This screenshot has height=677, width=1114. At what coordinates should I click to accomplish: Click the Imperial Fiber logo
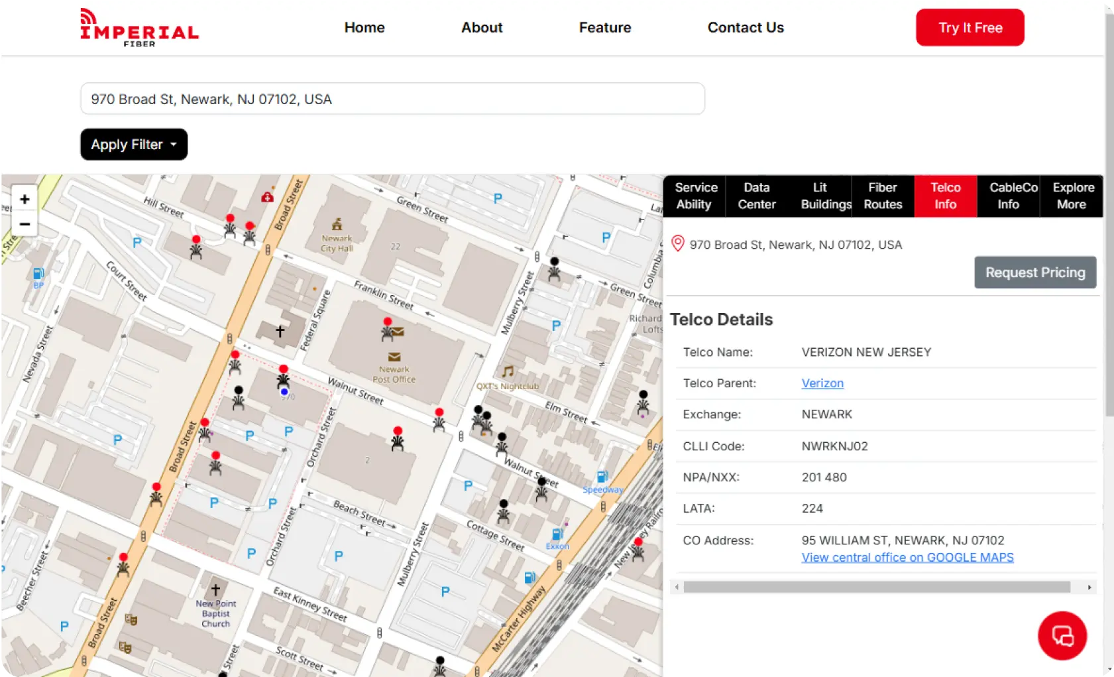click(139, 28)
